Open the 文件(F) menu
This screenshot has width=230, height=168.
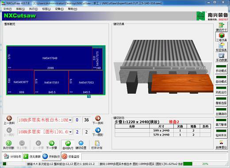click(8, 9)
